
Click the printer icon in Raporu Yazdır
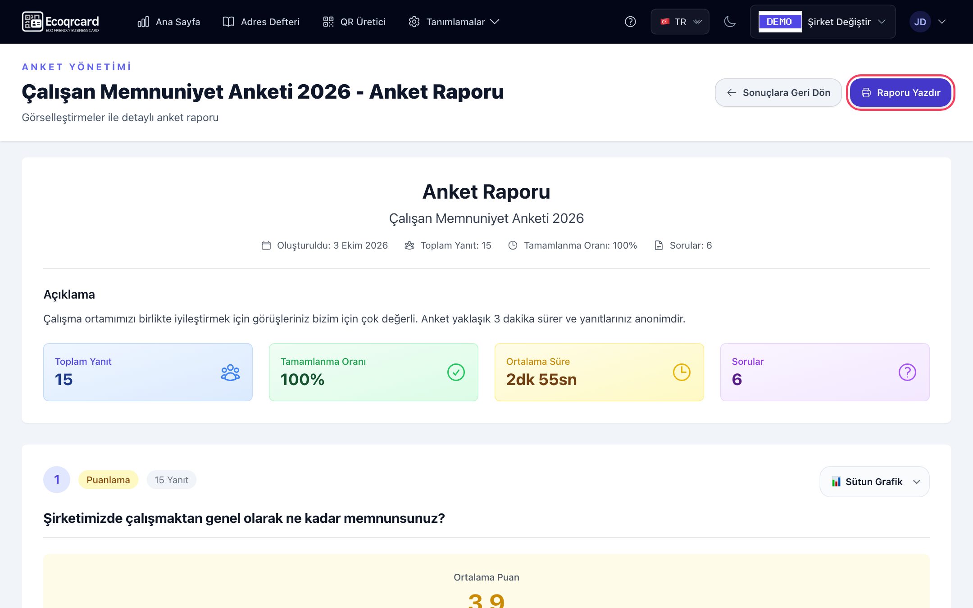[x=866, y=93]
